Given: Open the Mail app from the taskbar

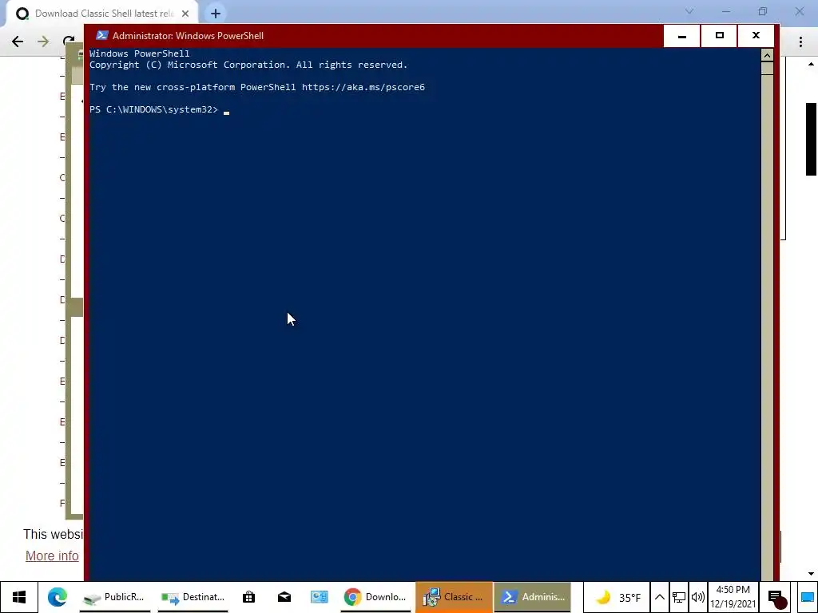Looking at the screenshot, I should click(284, 597).
